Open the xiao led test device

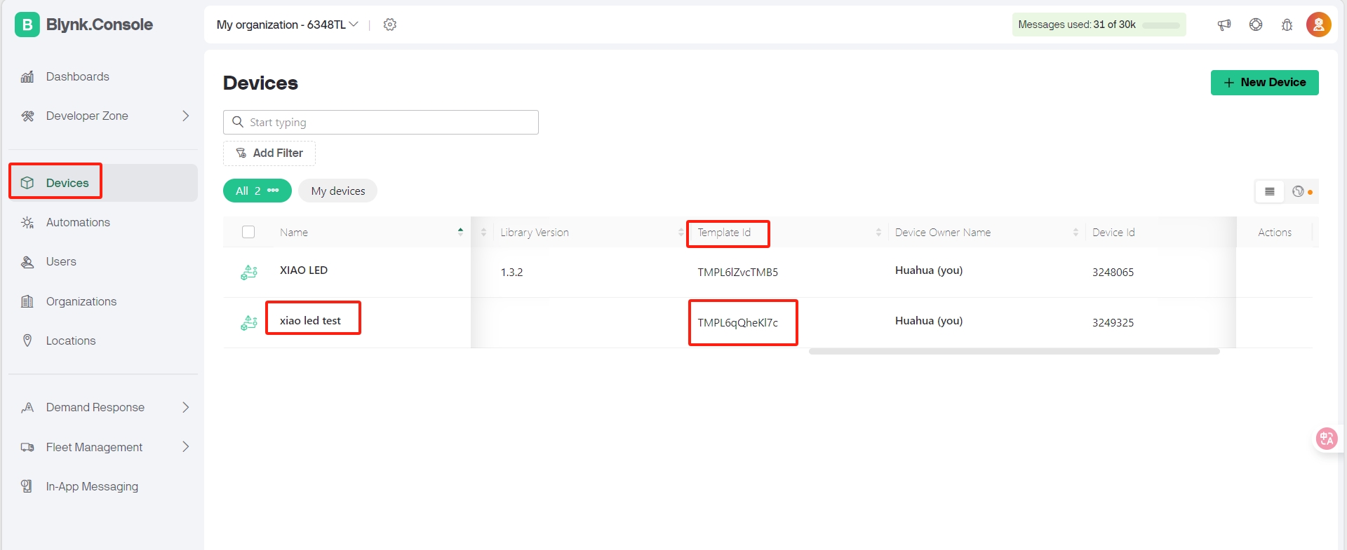(310, 320)
